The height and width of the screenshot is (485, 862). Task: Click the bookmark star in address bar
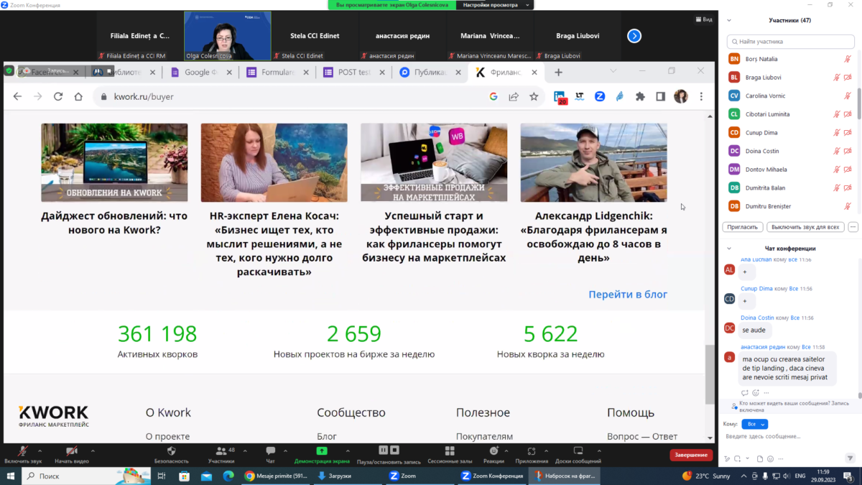coord(534,96)
